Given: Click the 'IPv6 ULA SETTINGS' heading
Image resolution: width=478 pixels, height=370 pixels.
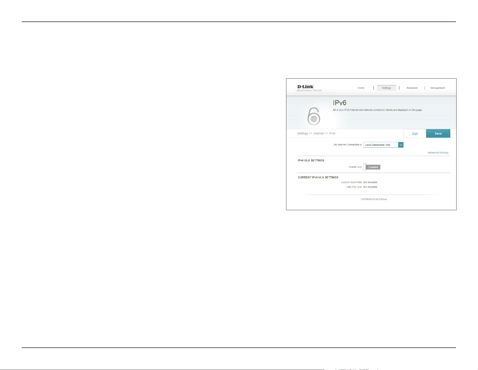Looking at the screenshot, I should click(x=311, y=160).
